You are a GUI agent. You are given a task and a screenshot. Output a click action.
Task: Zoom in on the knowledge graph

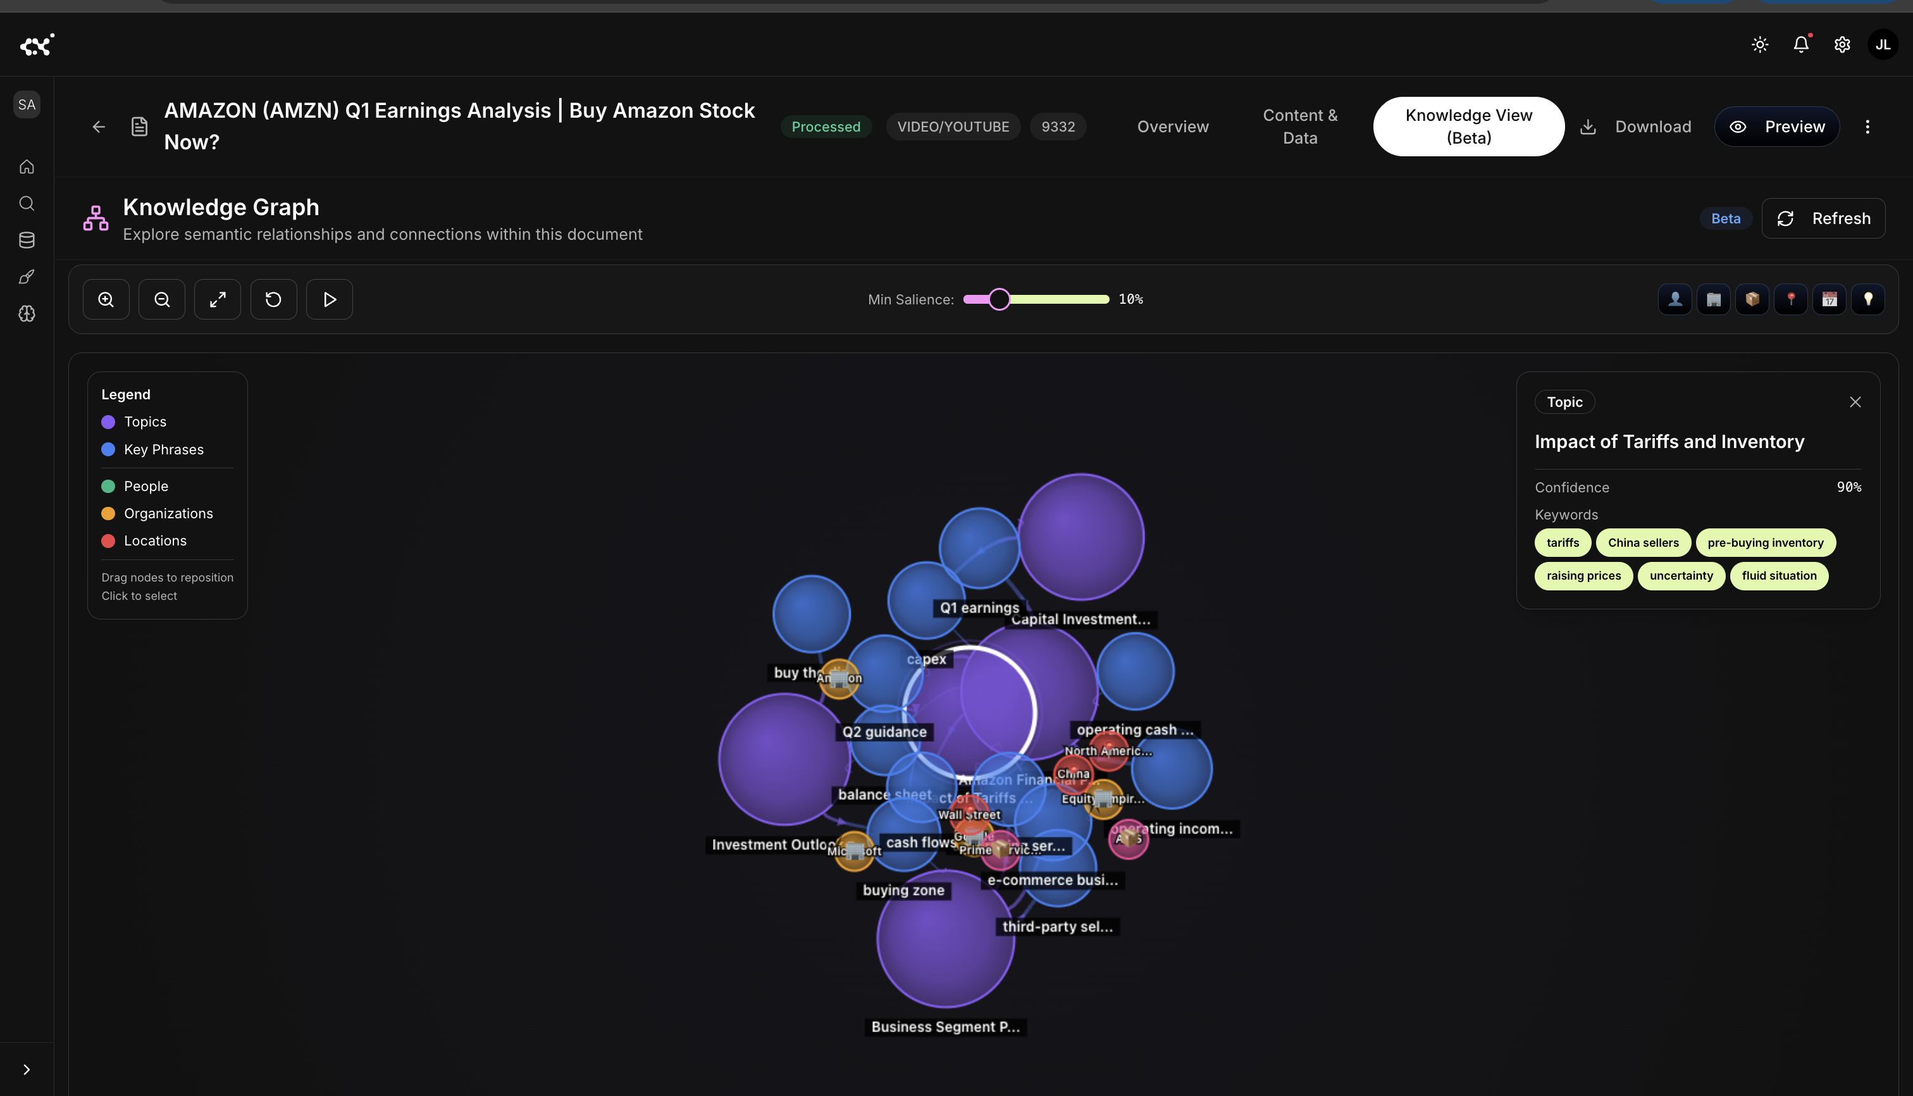[106, 299]
